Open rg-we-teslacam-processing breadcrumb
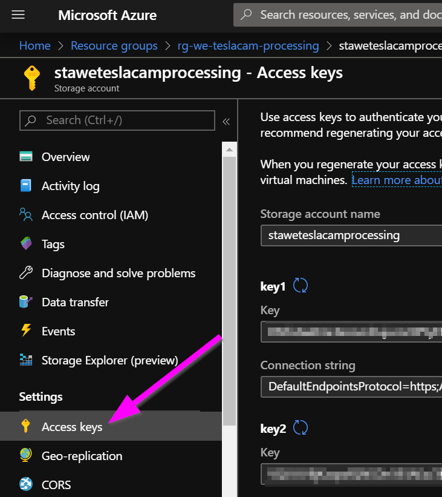This screenshot has height=497, width=442. (249, 45)
